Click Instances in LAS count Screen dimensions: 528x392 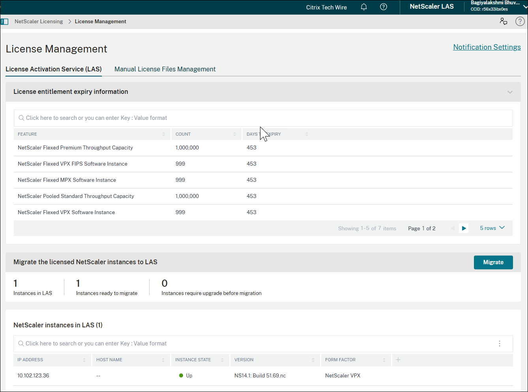point(15,284)
